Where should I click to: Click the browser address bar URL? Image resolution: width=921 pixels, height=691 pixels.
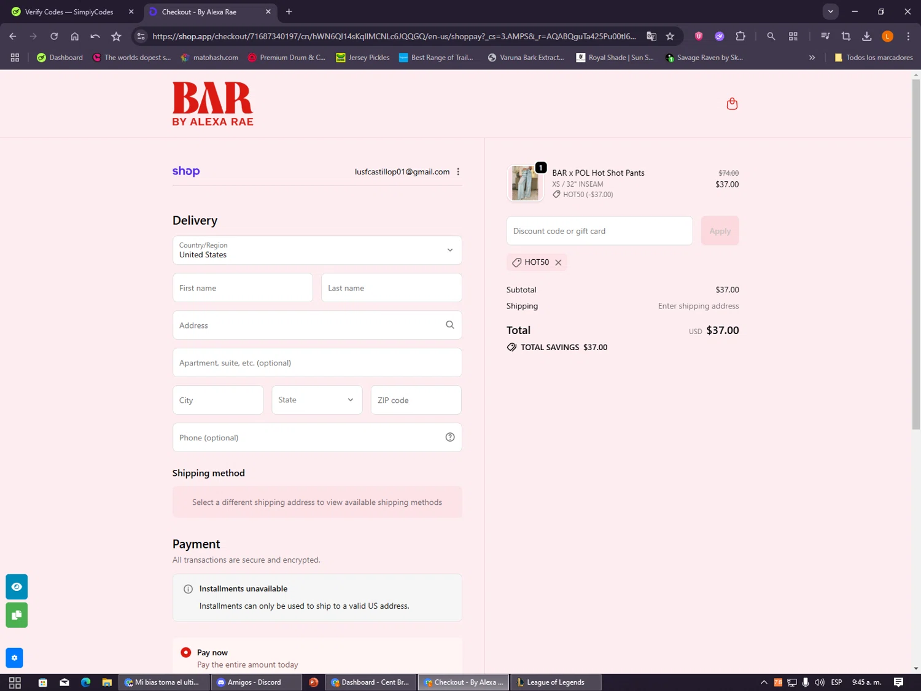pyautogui.click(x=394, y=36)
